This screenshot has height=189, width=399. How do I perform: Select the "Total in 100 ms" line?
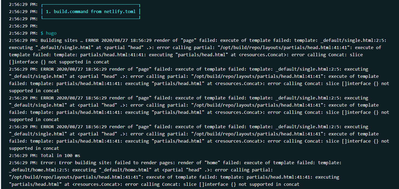pos(60,155)
